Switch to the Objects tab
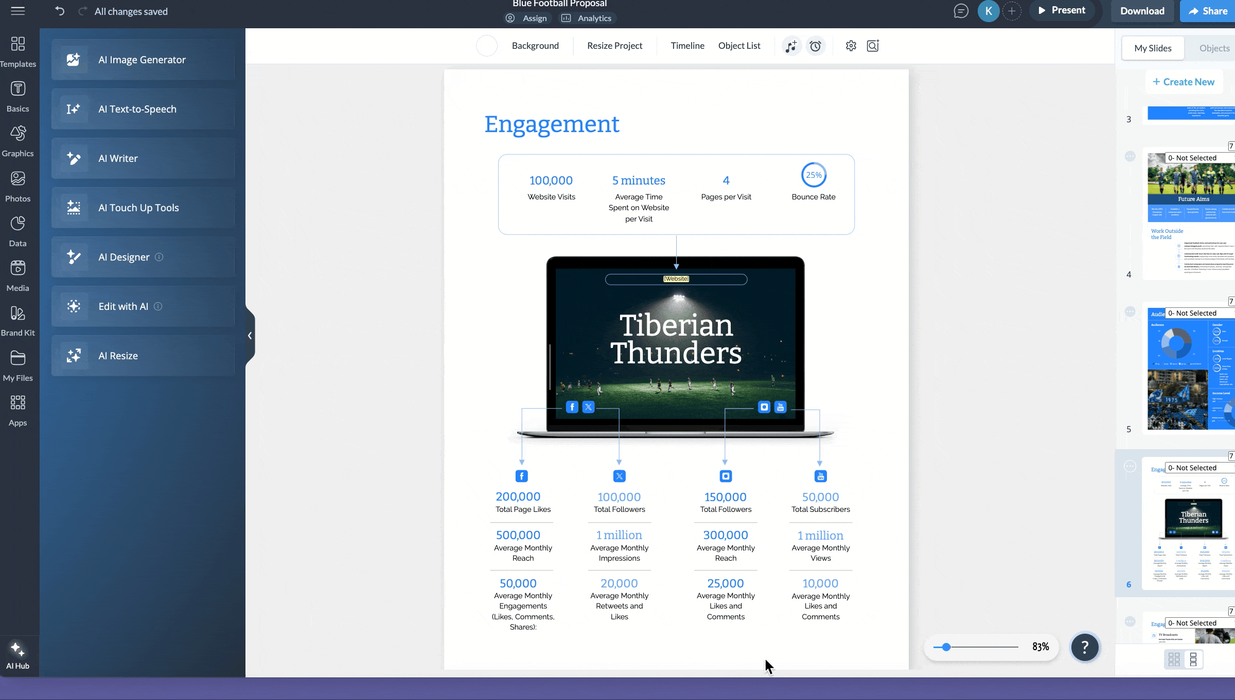1235x700 pixels. tap(1213, 48)
